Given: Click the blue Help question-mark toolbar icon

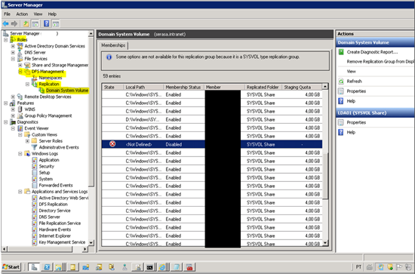Looking at the screenshot, I should [x=47, y=24].
